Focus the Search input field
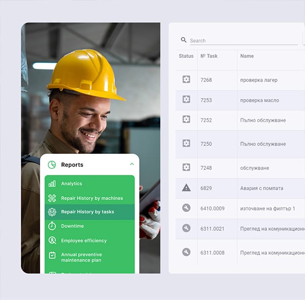The height and width of the screenshot is (300, 305). pos(244,41)
